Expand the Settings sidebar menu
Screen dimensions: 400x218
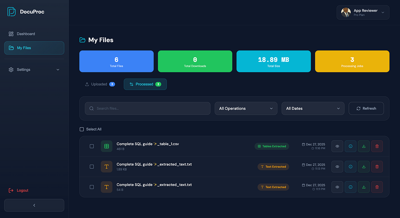tap(34, 69)
